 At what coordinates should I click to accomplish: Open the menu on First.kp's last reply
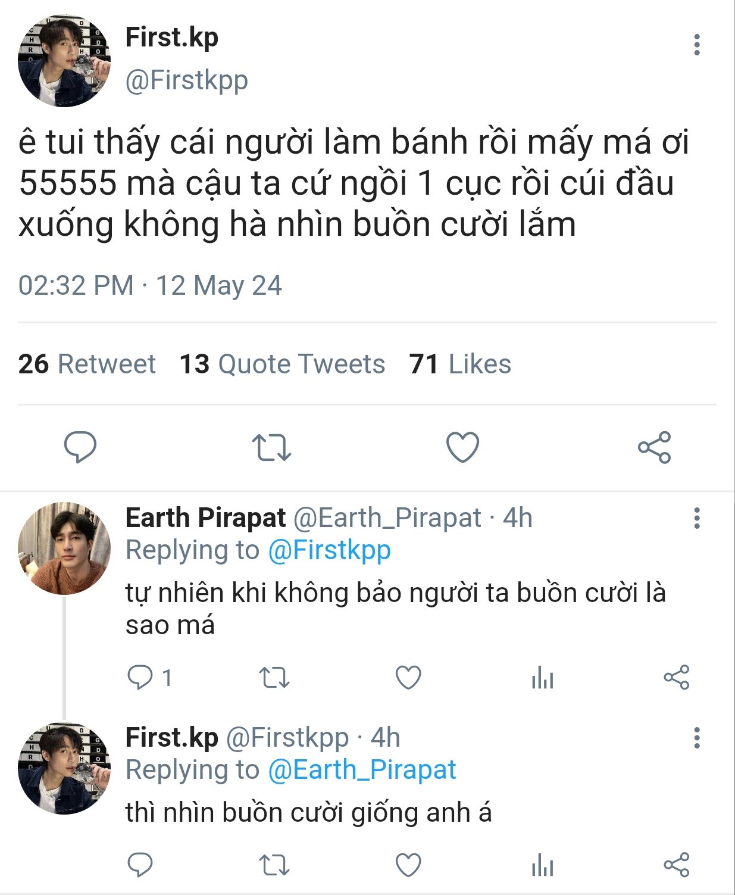point(696,738)
